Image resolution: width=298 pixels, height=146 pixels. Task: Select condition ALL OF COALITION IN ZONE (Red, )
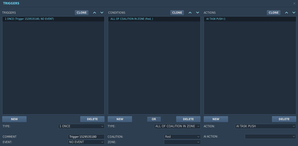[x=154, y=19]
